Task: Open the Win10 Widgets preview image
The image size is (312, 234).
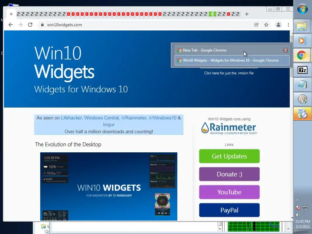Action: click(x=109, y=186)
